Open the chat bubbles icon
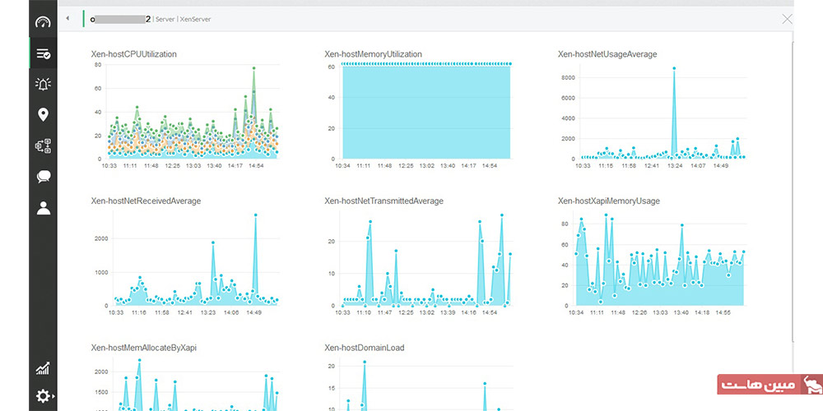This screenshot has height=411, width=823. tap(43, 177)
